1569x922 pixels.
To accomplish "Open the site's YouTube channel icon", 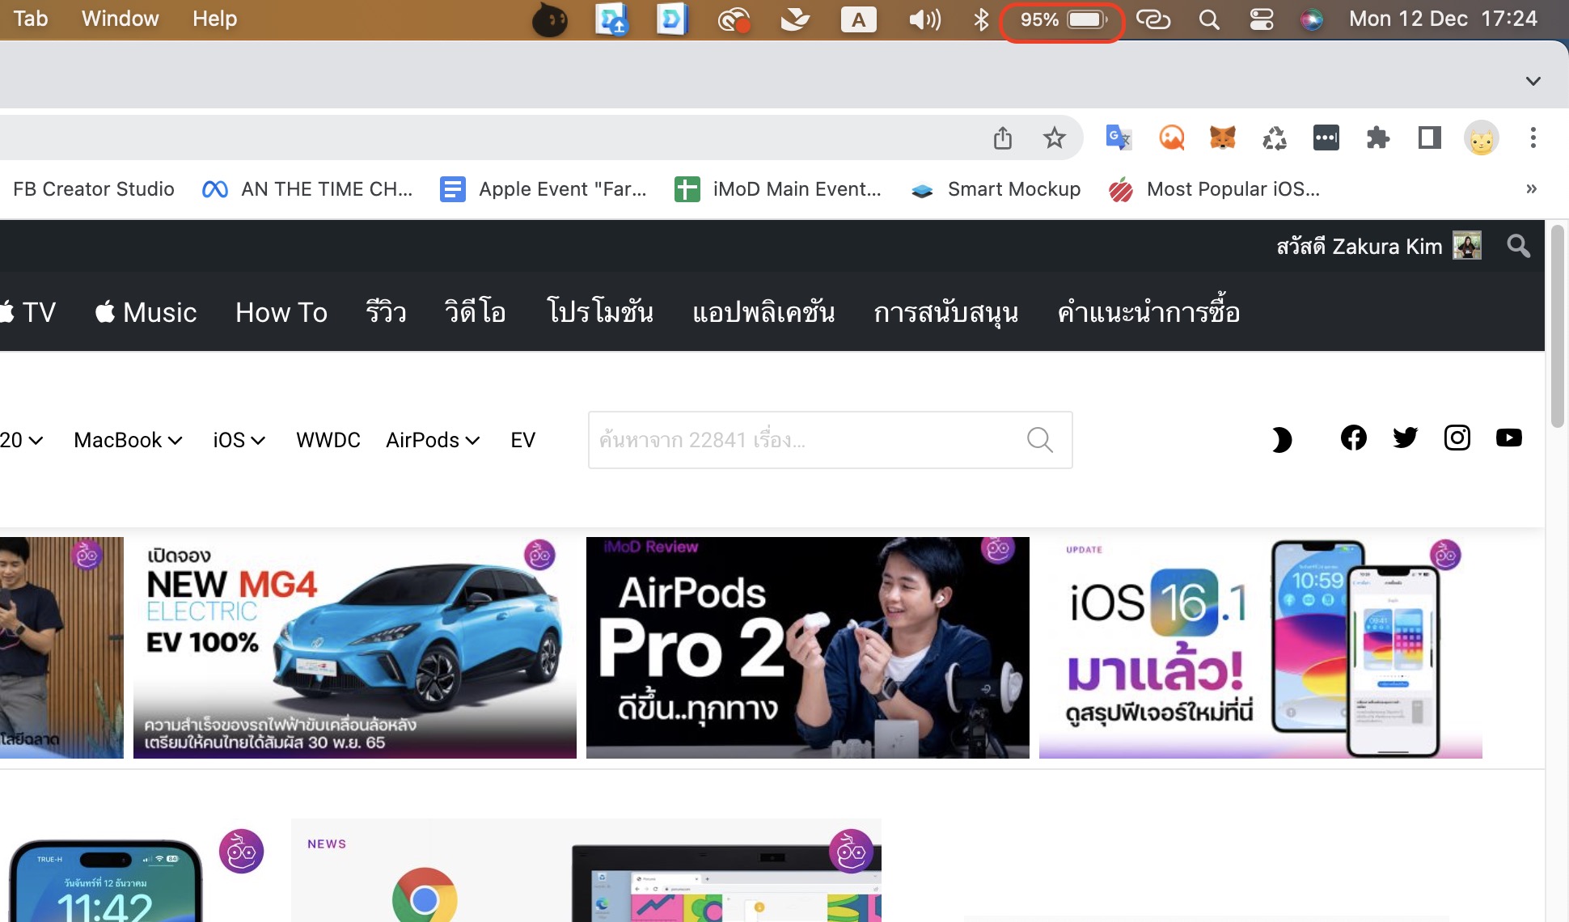I will tap(1508, 438).
